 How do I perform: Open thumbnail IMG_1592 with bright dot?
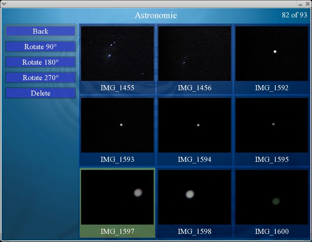tap(272, 54)
